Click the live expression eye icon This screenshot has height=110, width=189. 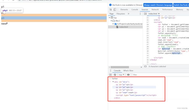128,75
